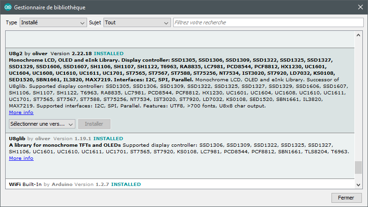Click the Type label

(x=12, y=22)
